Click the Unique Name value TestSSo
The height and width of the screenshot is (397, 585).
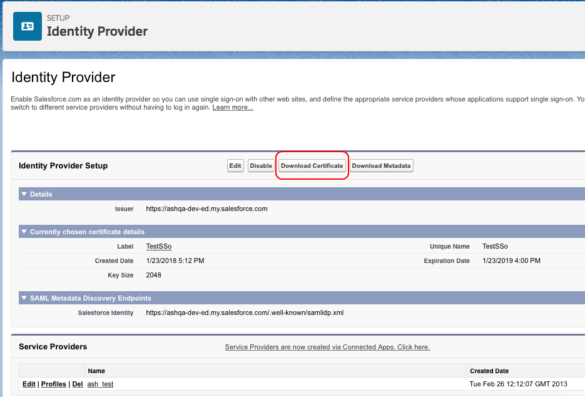tap(495, 247)
